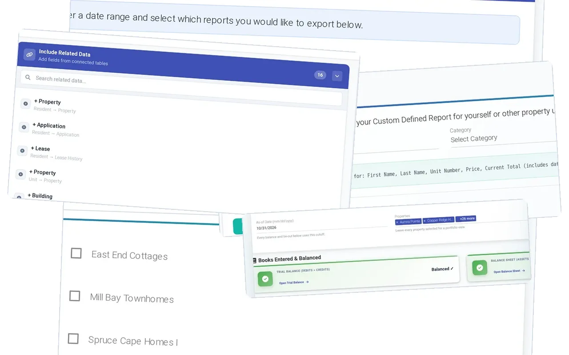The height and width of the screenshot is (355, 569).
Task: Collapse the Include Related Data panel chevron
Action: click(337, 76)
